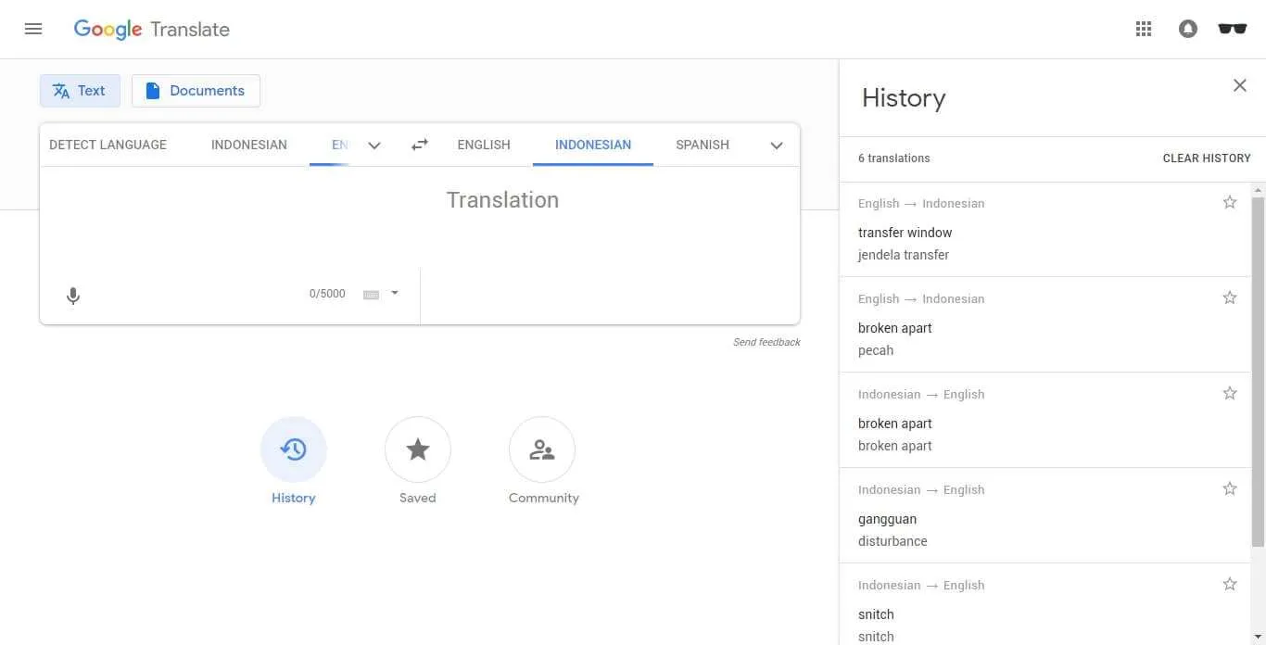Select the partially hidden English source tab
This screenshot has width=1266, height=645.
click(x=340, y=145)
